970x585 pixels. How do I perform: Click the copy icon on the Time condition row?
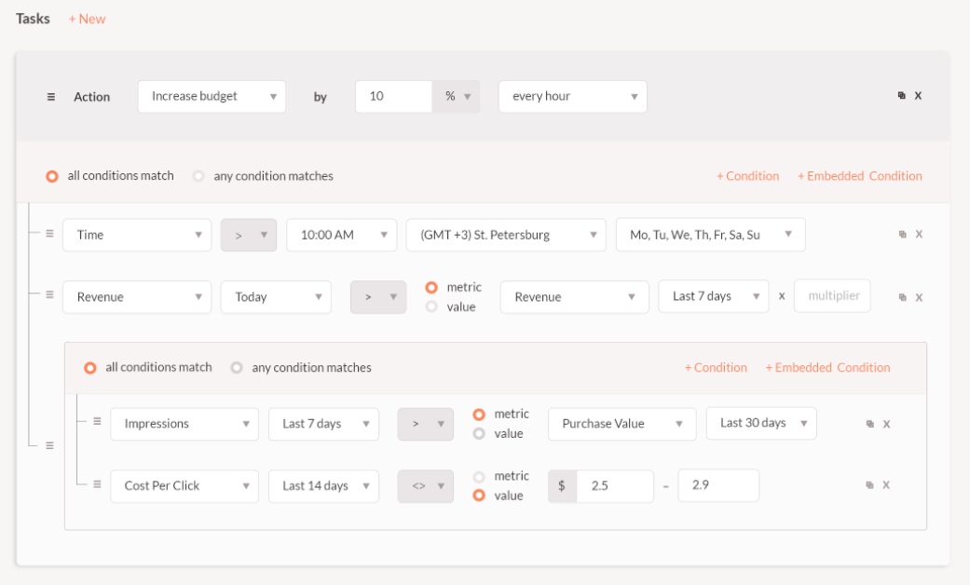pyautogui.click(x=902, y=235)
